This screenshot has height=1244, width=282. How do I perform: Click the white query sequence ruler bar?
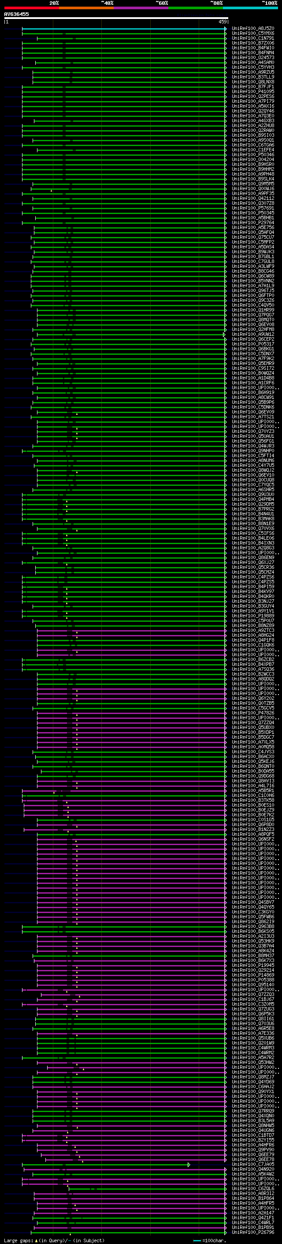tap(116, 18)
